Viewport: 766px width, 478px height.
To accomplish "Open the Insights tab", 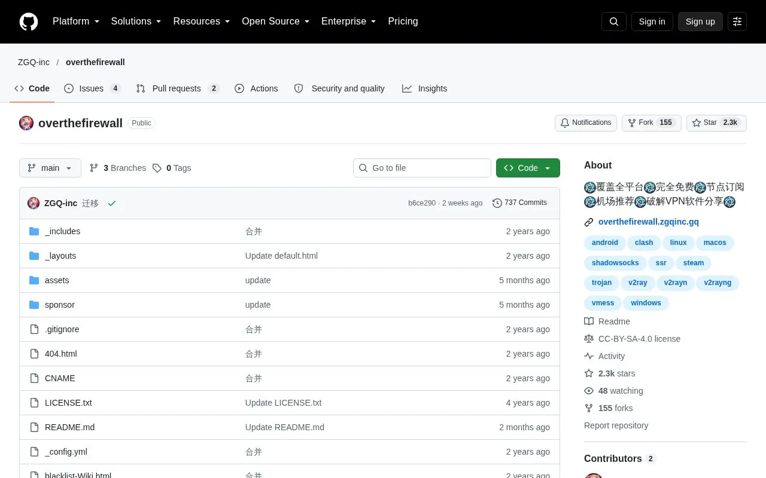I will [424, 88].
